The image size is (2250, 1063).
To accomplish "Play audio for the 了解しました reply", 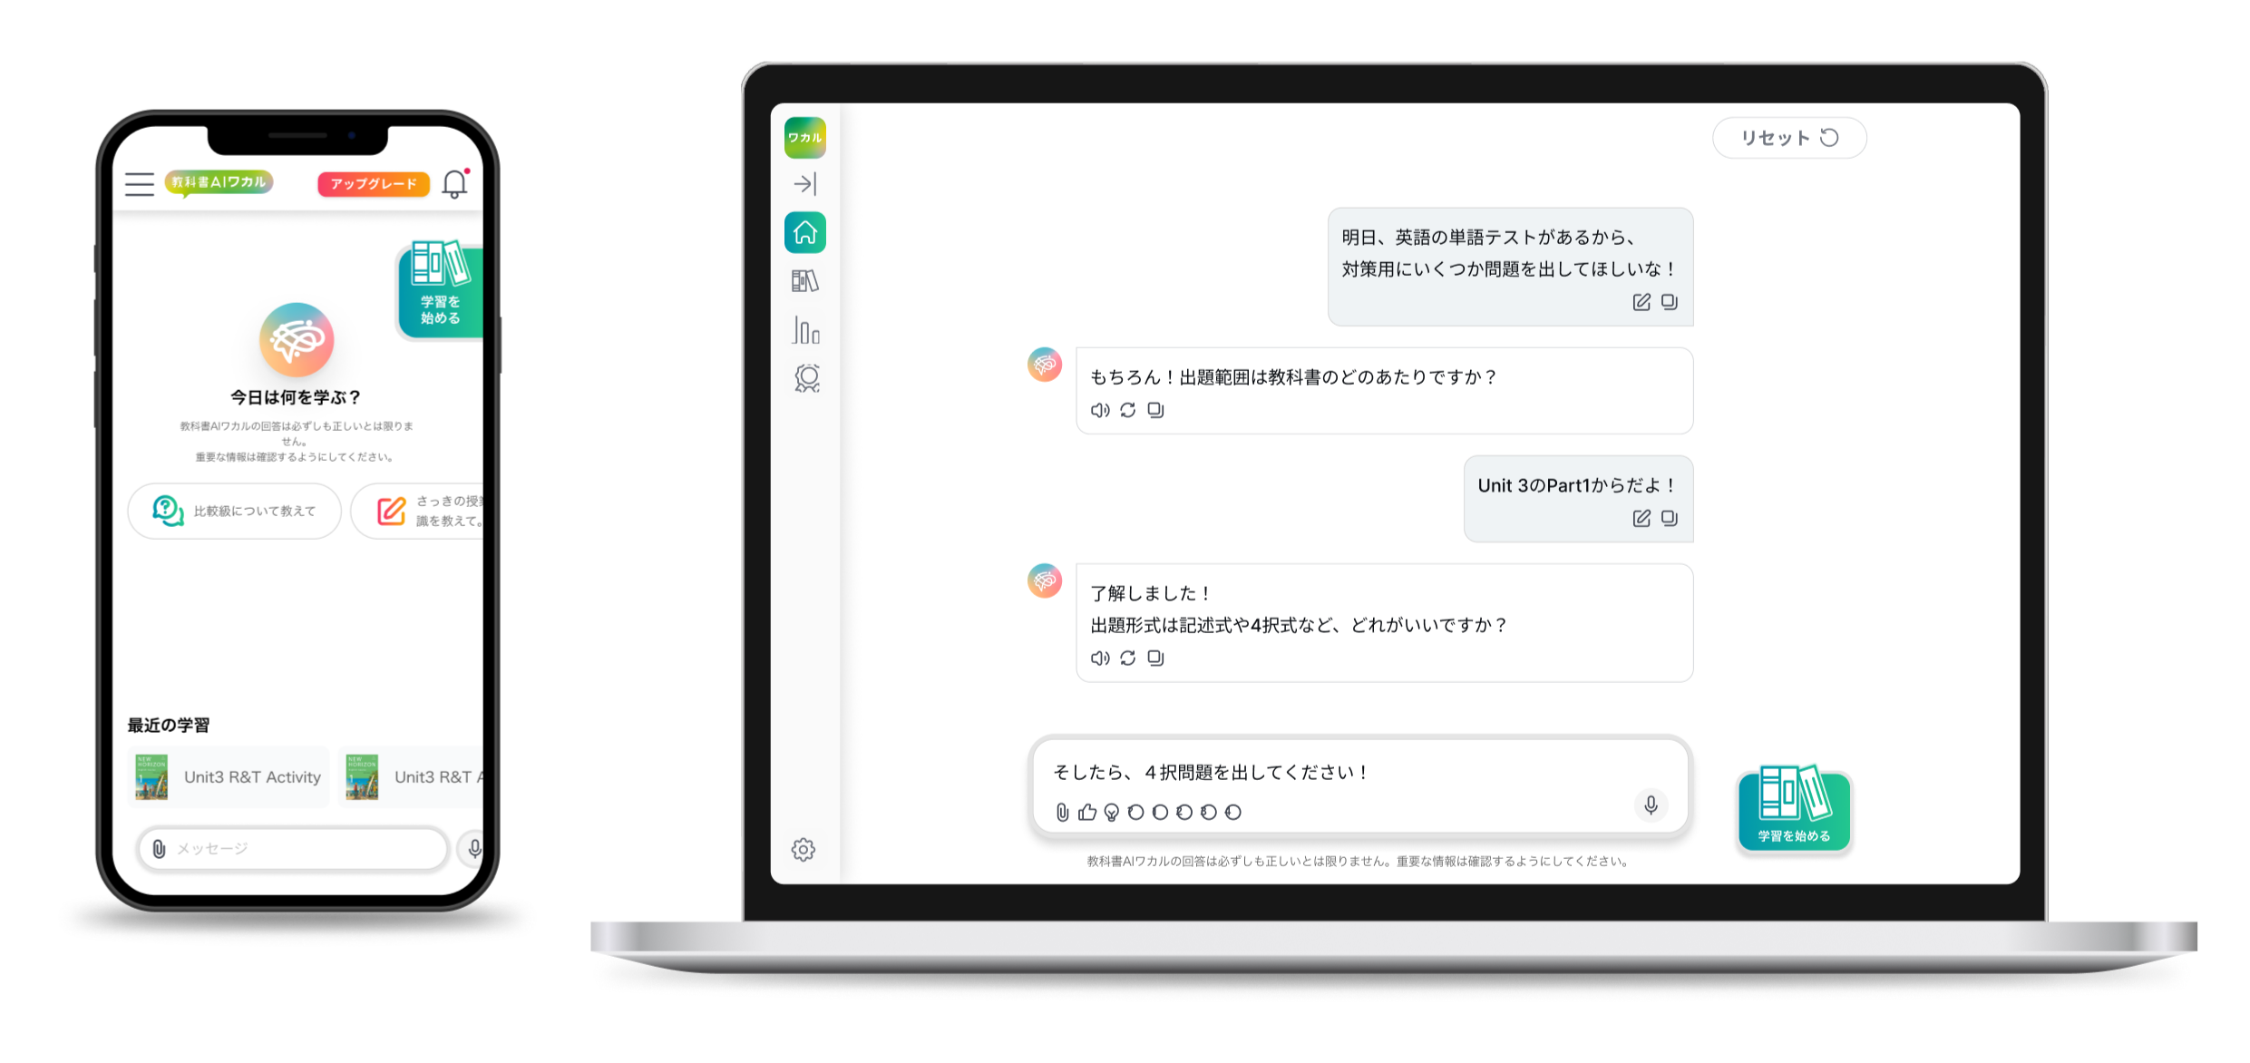I will click(1099, 658).
